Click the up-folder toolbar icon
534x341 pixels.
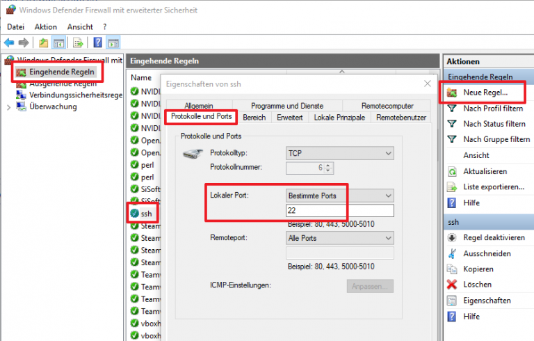[x=43, y=43]
